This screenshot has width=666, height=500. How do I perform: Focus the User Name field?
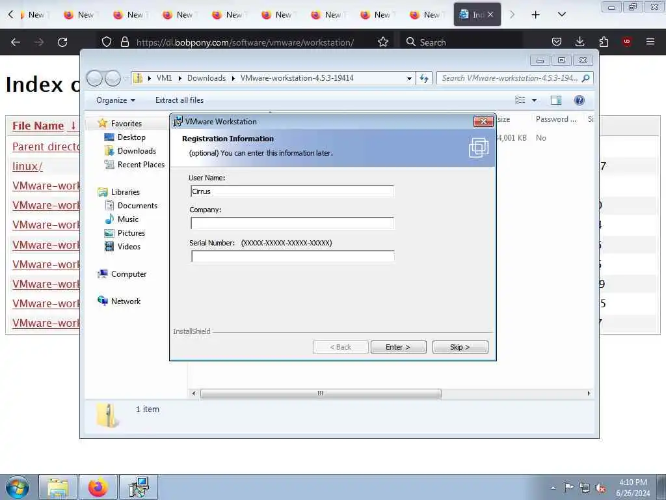pos(292,191)
